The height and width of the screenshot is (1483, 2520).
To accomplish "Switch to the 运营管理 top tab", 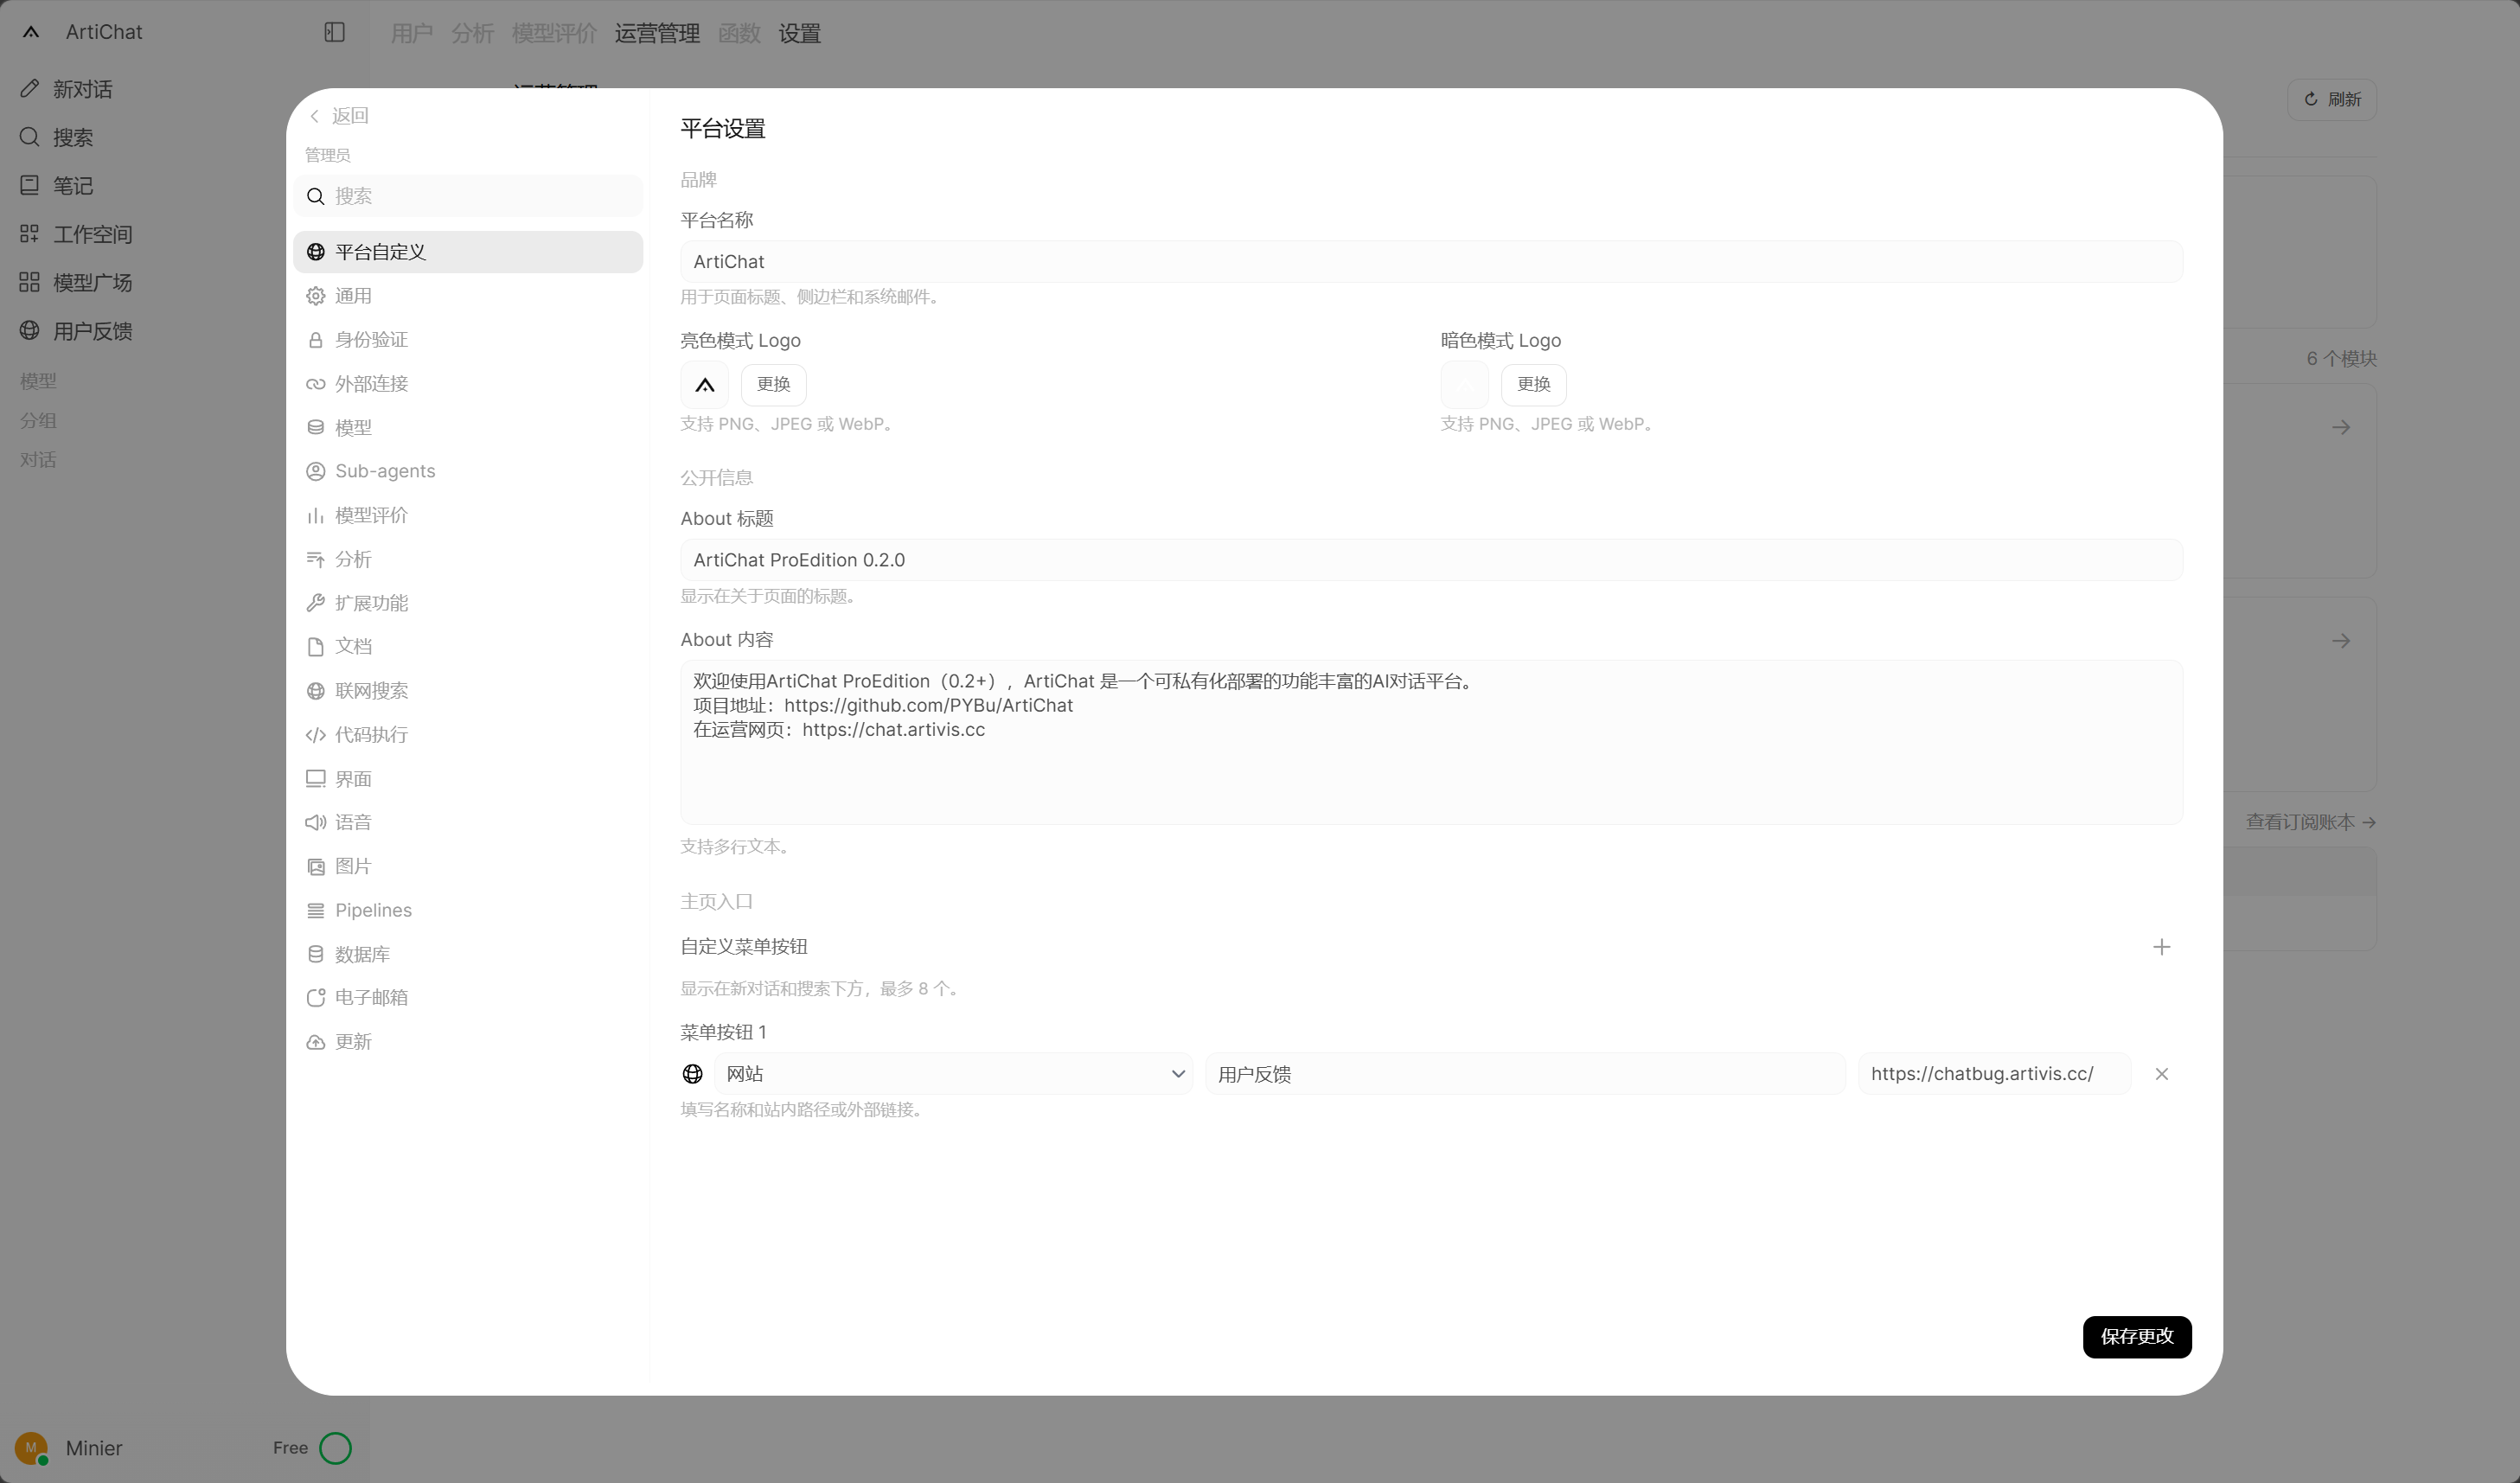I will [657, 33].
